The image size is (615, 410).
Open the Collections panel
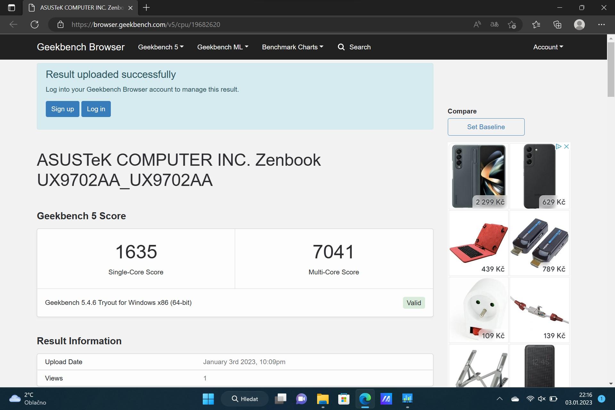click(557, 25)
